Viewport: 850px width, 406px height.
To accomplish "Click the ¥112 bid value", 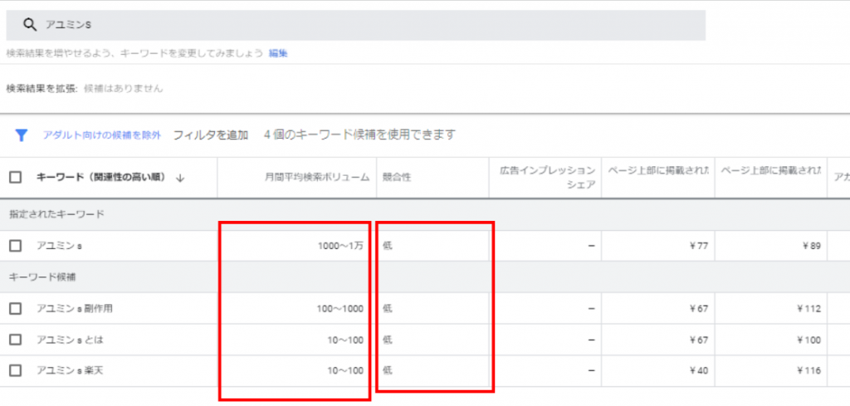I will [x=809, y=308].
